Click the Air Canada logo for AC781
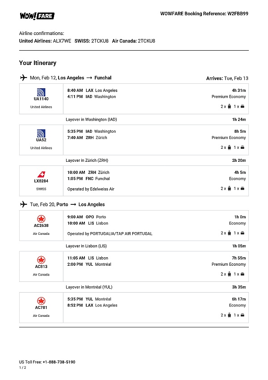Viewport: 268px width, 380px height. pos(41,301)
